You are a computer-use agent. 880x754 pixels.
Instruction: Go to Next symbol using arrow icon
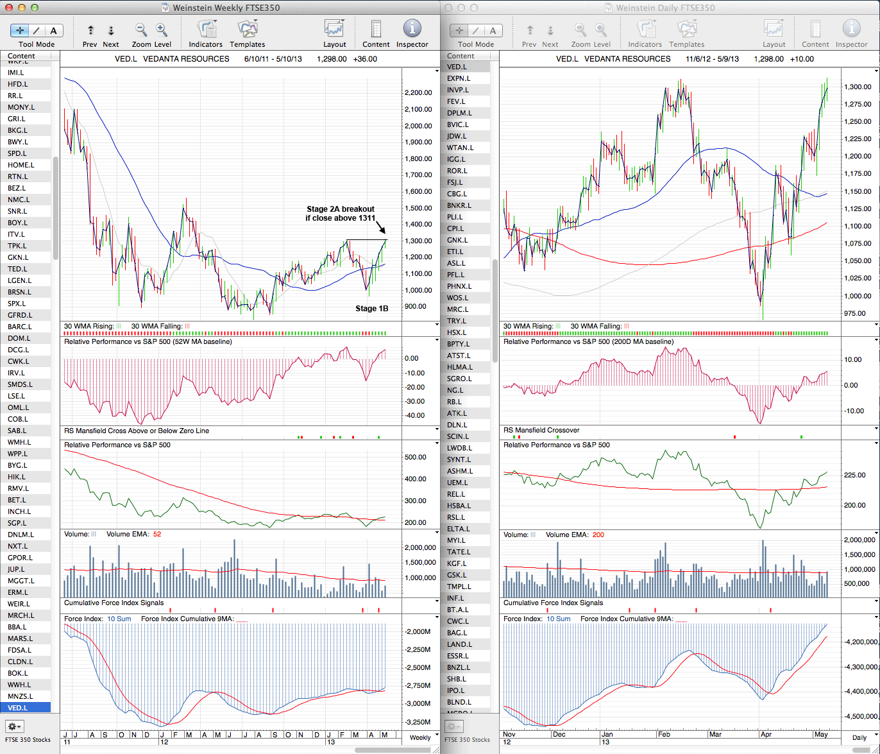pos(111,30)
